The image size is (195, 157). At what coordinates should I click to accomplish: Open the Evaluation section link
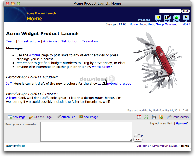(90, 41)
